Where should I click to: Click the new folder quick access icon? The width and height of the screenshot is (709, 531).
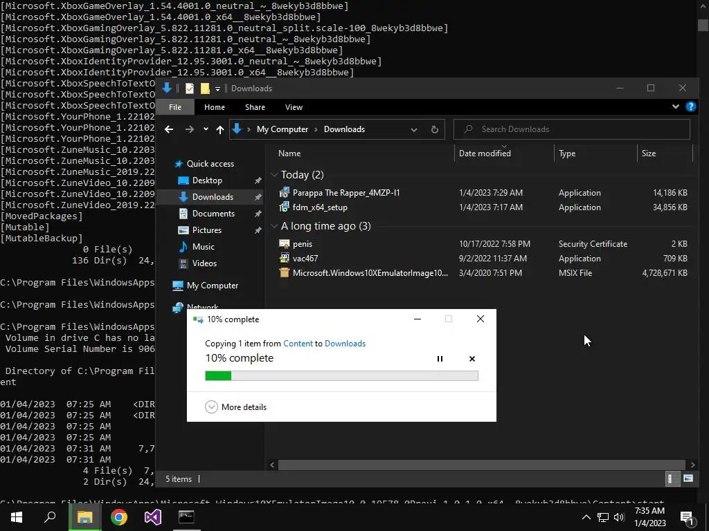click(205, 88)
